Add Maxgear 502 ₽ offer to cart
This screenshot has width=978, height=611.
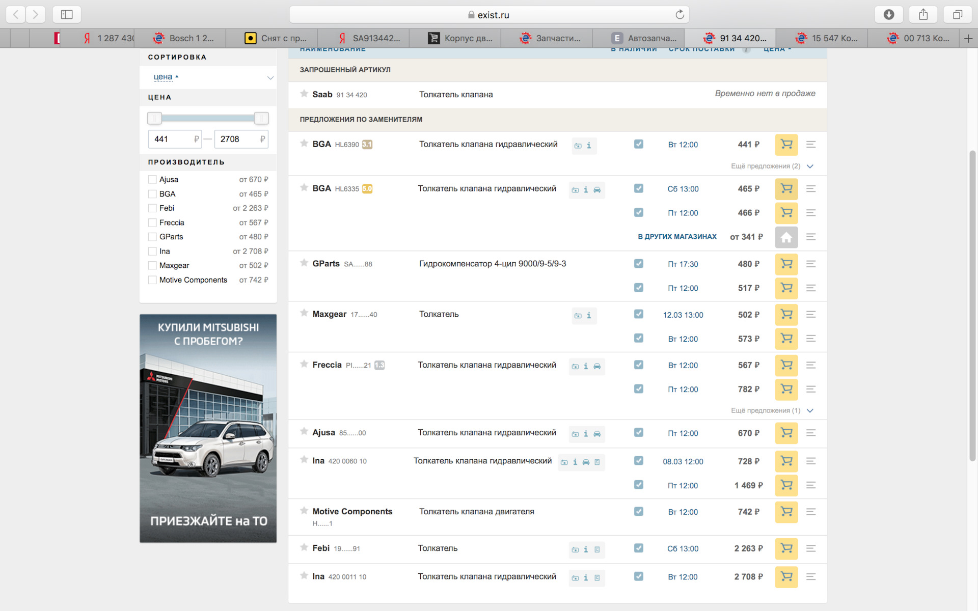tap(786, 315)
